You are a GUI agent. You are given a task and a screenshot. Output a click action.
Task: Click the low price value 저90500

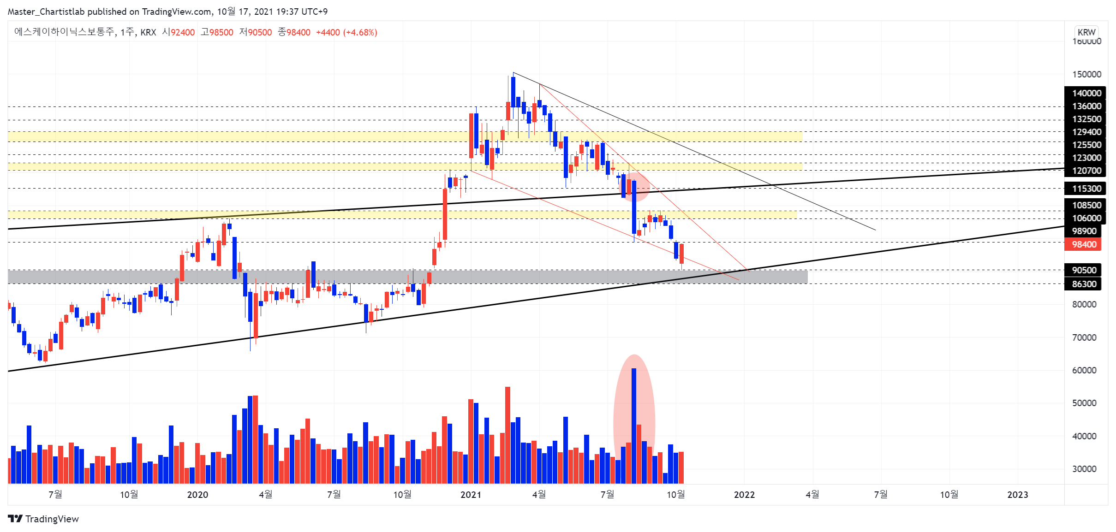[x=256, y=32]
